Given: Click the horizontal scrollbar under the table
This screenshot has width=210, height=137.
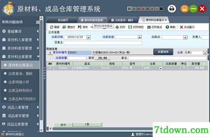Looking at the screenshot, I should tap(102, 129).
